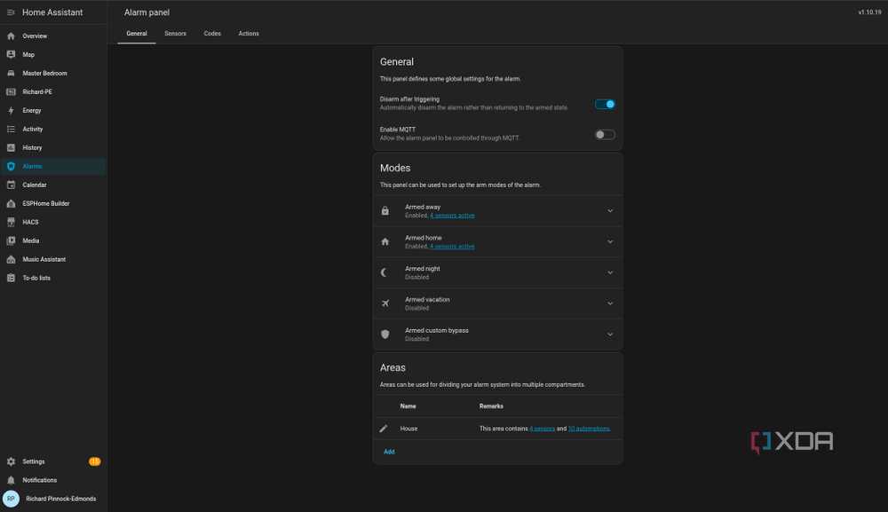Click the House area name

[x=408, y=429]
